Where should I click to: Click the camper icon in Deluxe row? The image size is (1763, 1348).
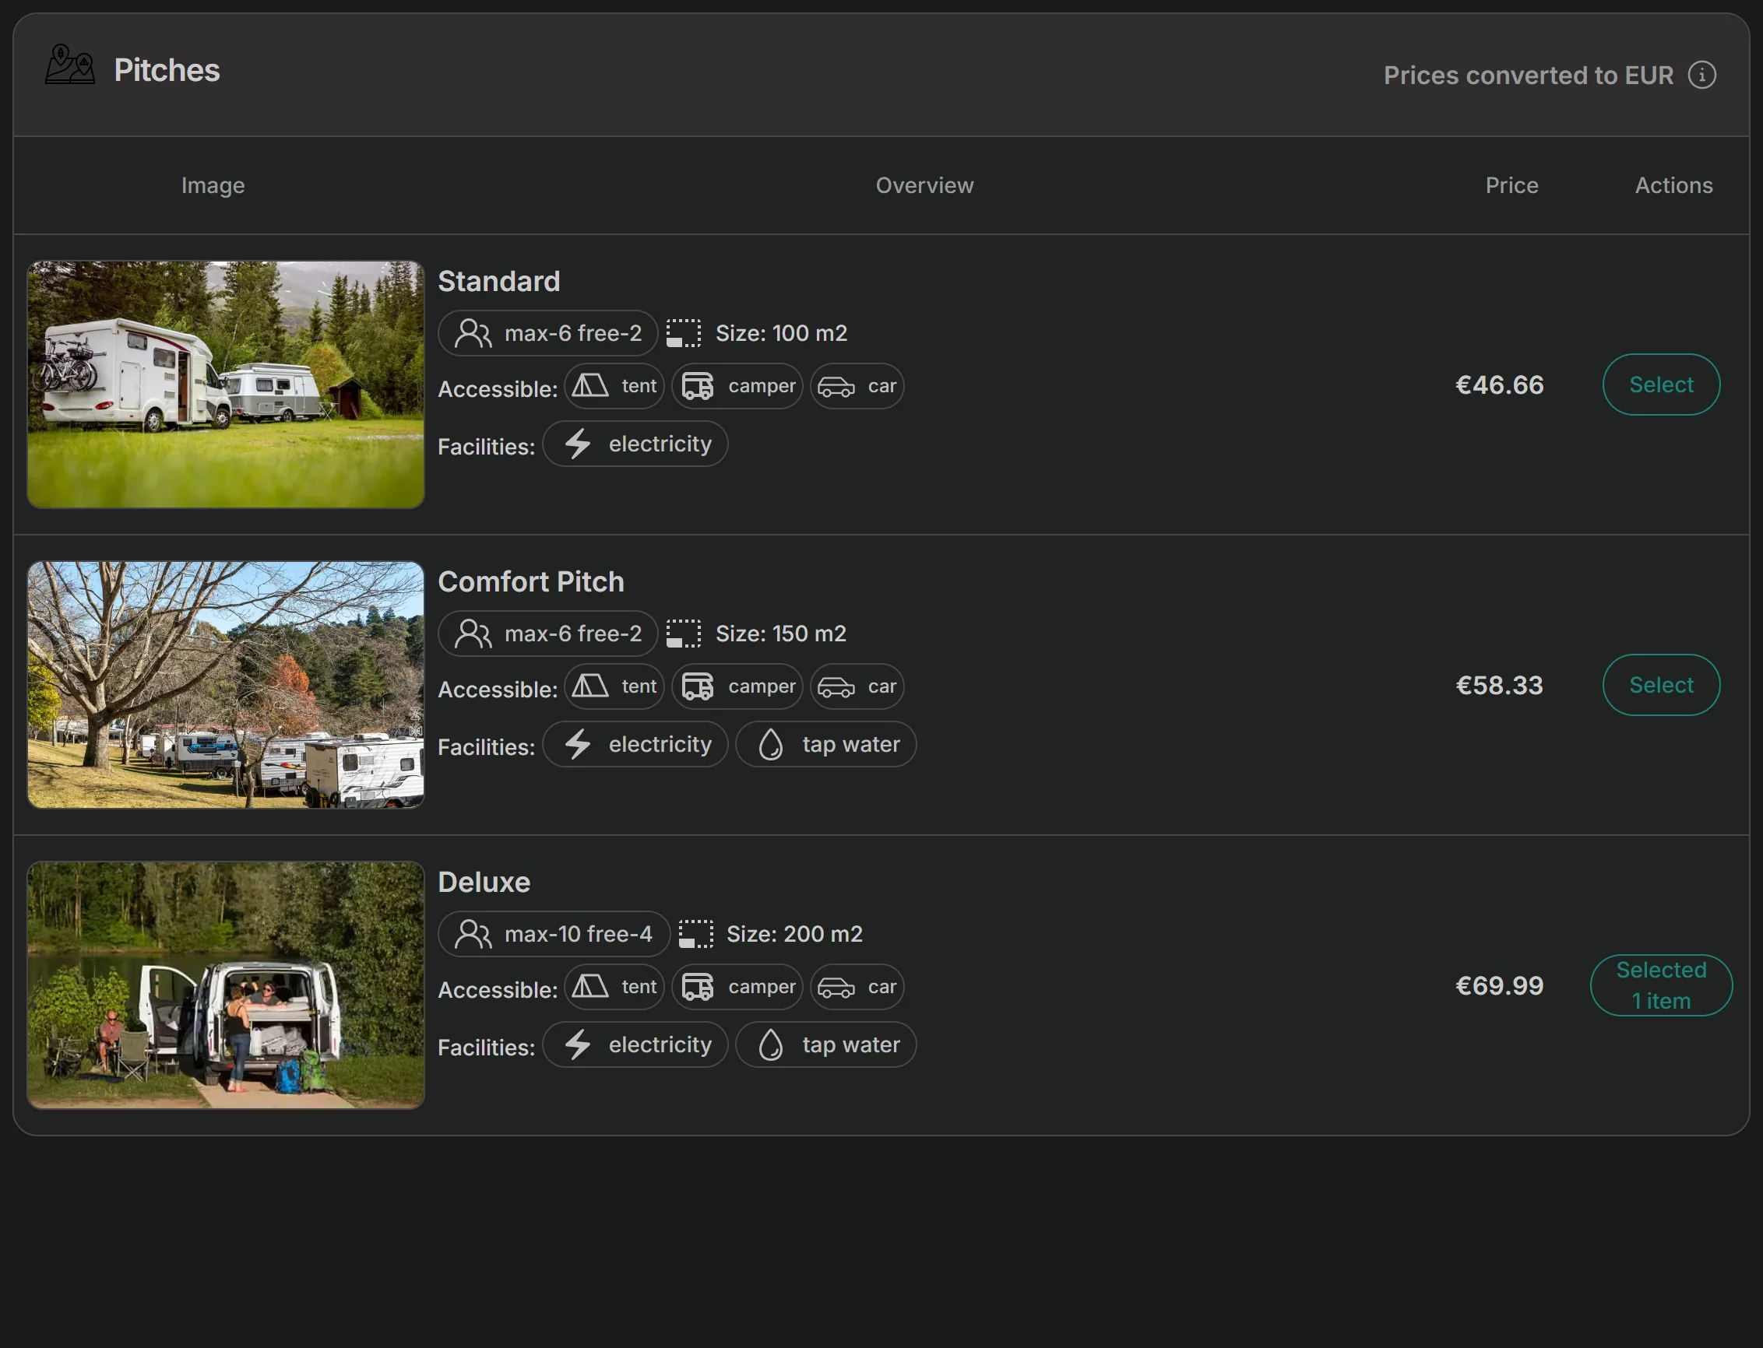click(698, 987)
